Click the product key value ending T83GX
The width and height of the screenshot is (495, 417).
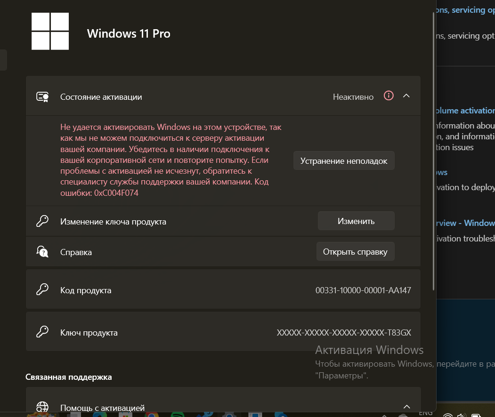tap(344, 332)
